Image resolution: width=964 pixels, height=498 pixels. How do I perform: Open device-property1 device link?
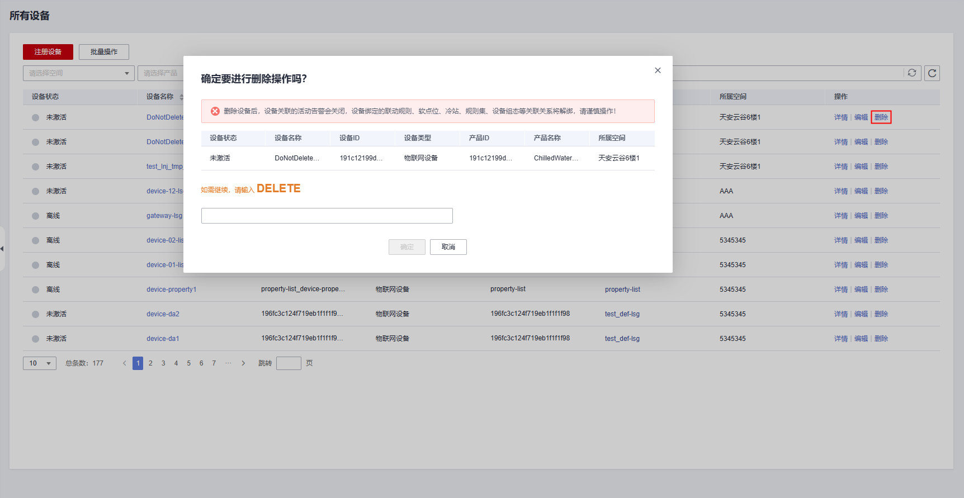172,290
